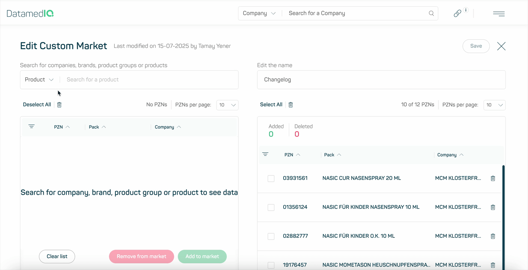Open the filter options for the right table
Viewport: 528px width, 270px height.
[265, 154]
